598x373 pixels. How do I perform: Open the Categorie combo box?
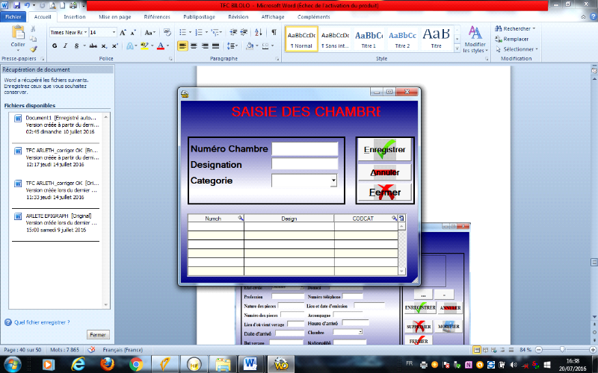[333, 181]
